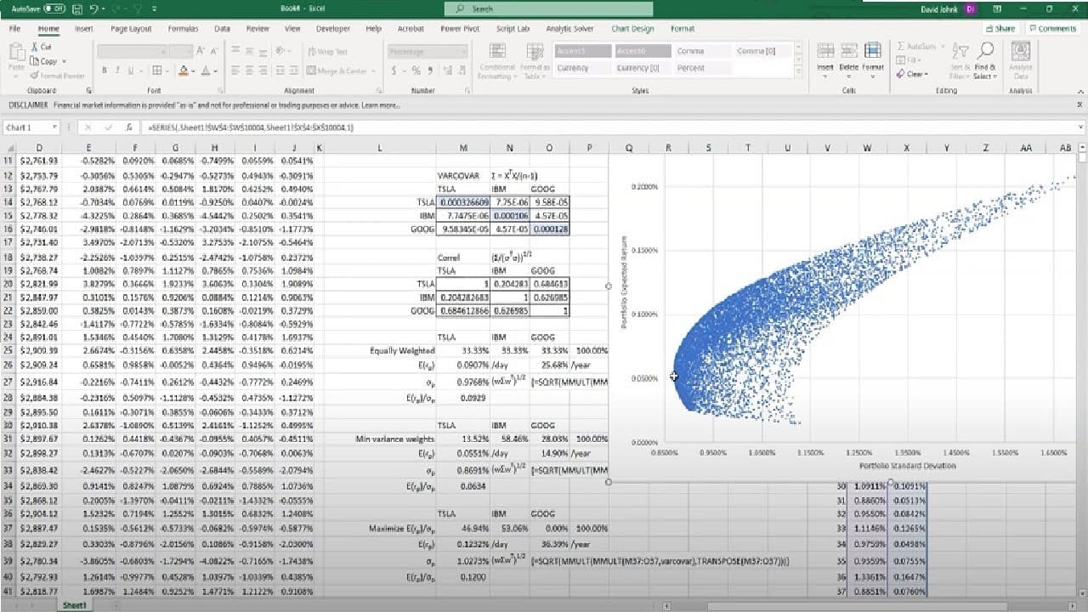Screen dimensions: 1088x612
Task: Switch to the Chart Design tab
Action: [x=632, y=28]
